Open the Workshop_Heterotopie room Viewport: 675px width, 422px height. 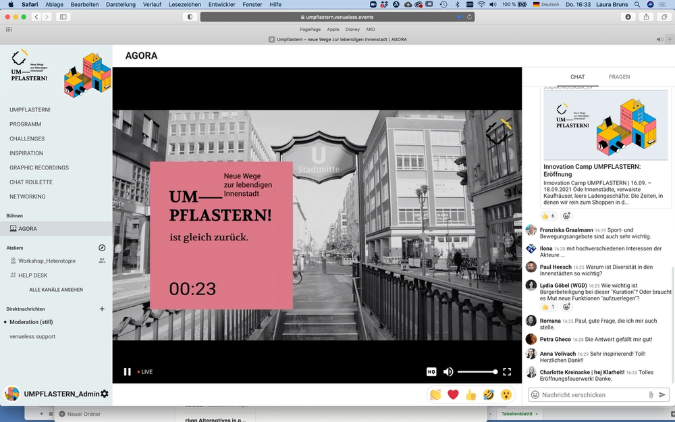[47, 261]
